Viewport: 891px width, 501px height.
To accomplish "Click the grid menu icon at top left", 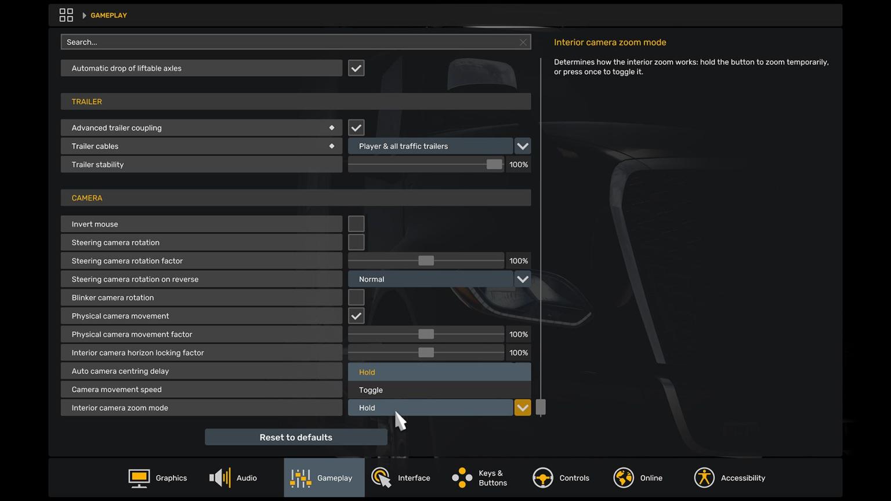I will (66, 15).
